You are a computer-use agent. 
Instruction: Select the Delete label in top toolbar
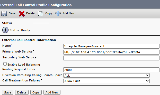tap(30, 13)
